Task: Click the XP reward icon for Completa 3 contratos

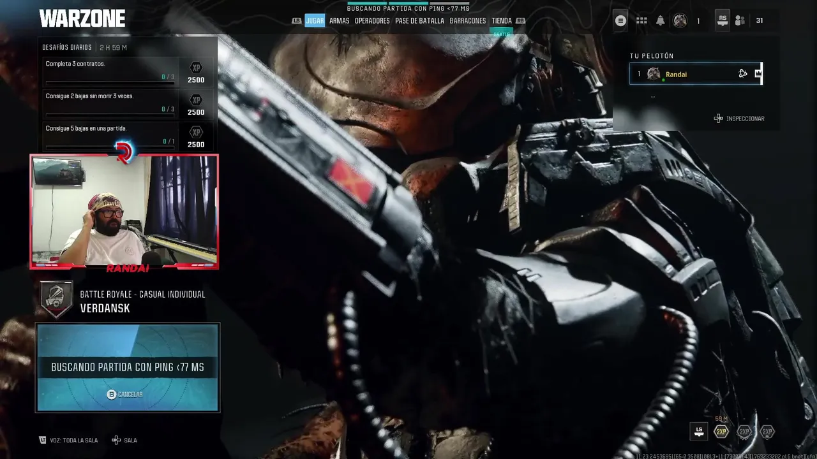Action: (x=196, y=68)
